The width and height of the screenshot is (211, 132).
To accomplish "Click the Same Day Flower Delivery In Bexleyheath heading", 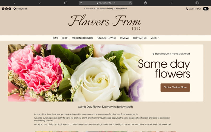I will coord(105,107).
